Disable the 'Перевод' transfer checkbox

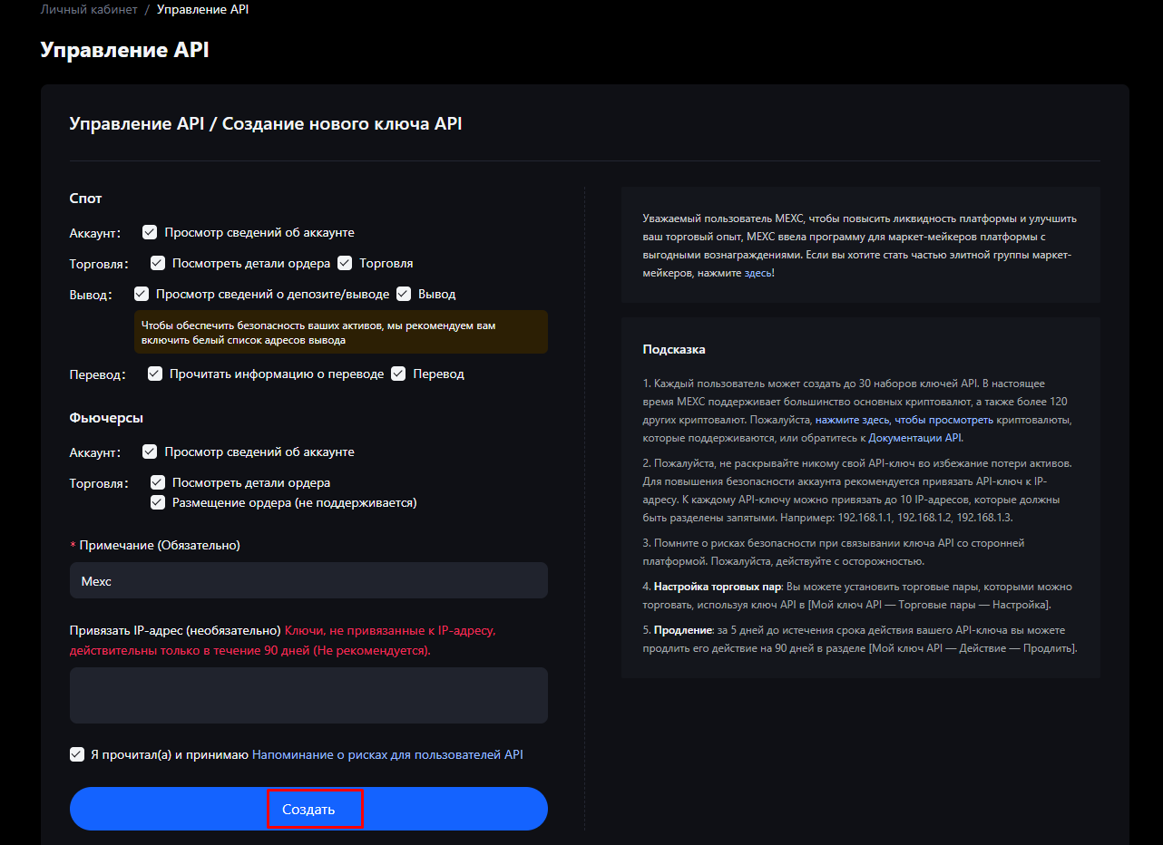(x=398, y=374)
